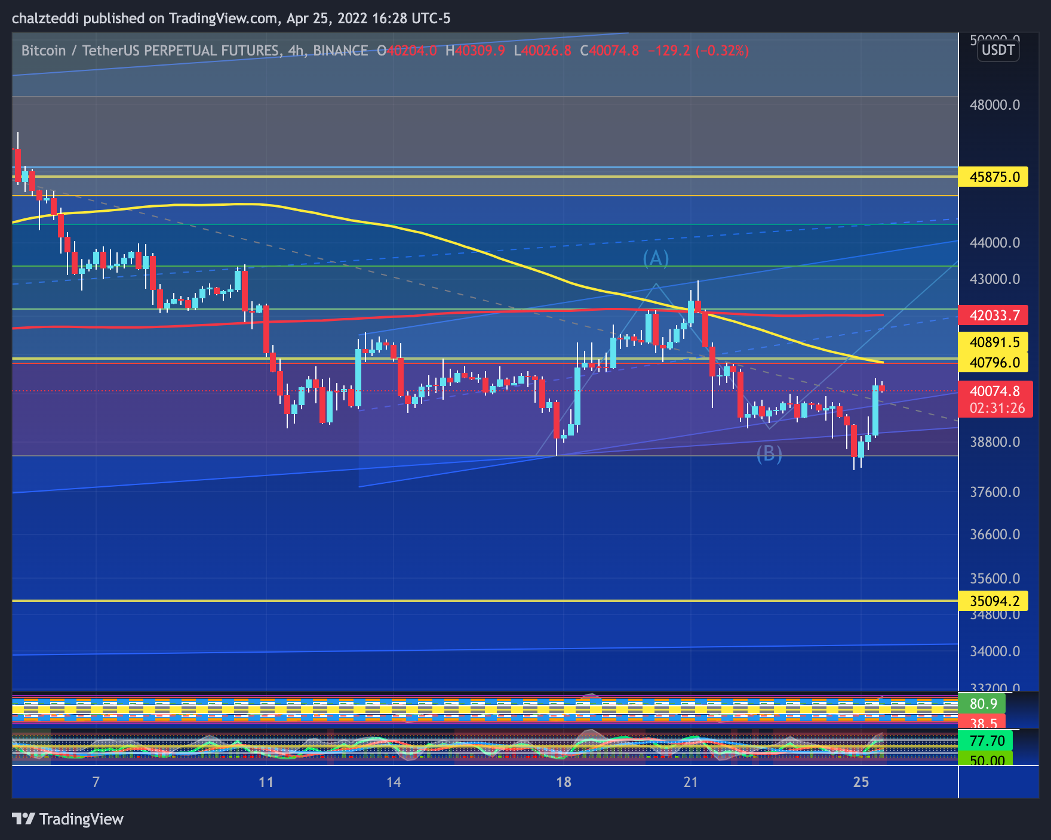Click the 35600.0 price axis label
The height and width of the screenshot is (840, 1051).
[995, 579]
